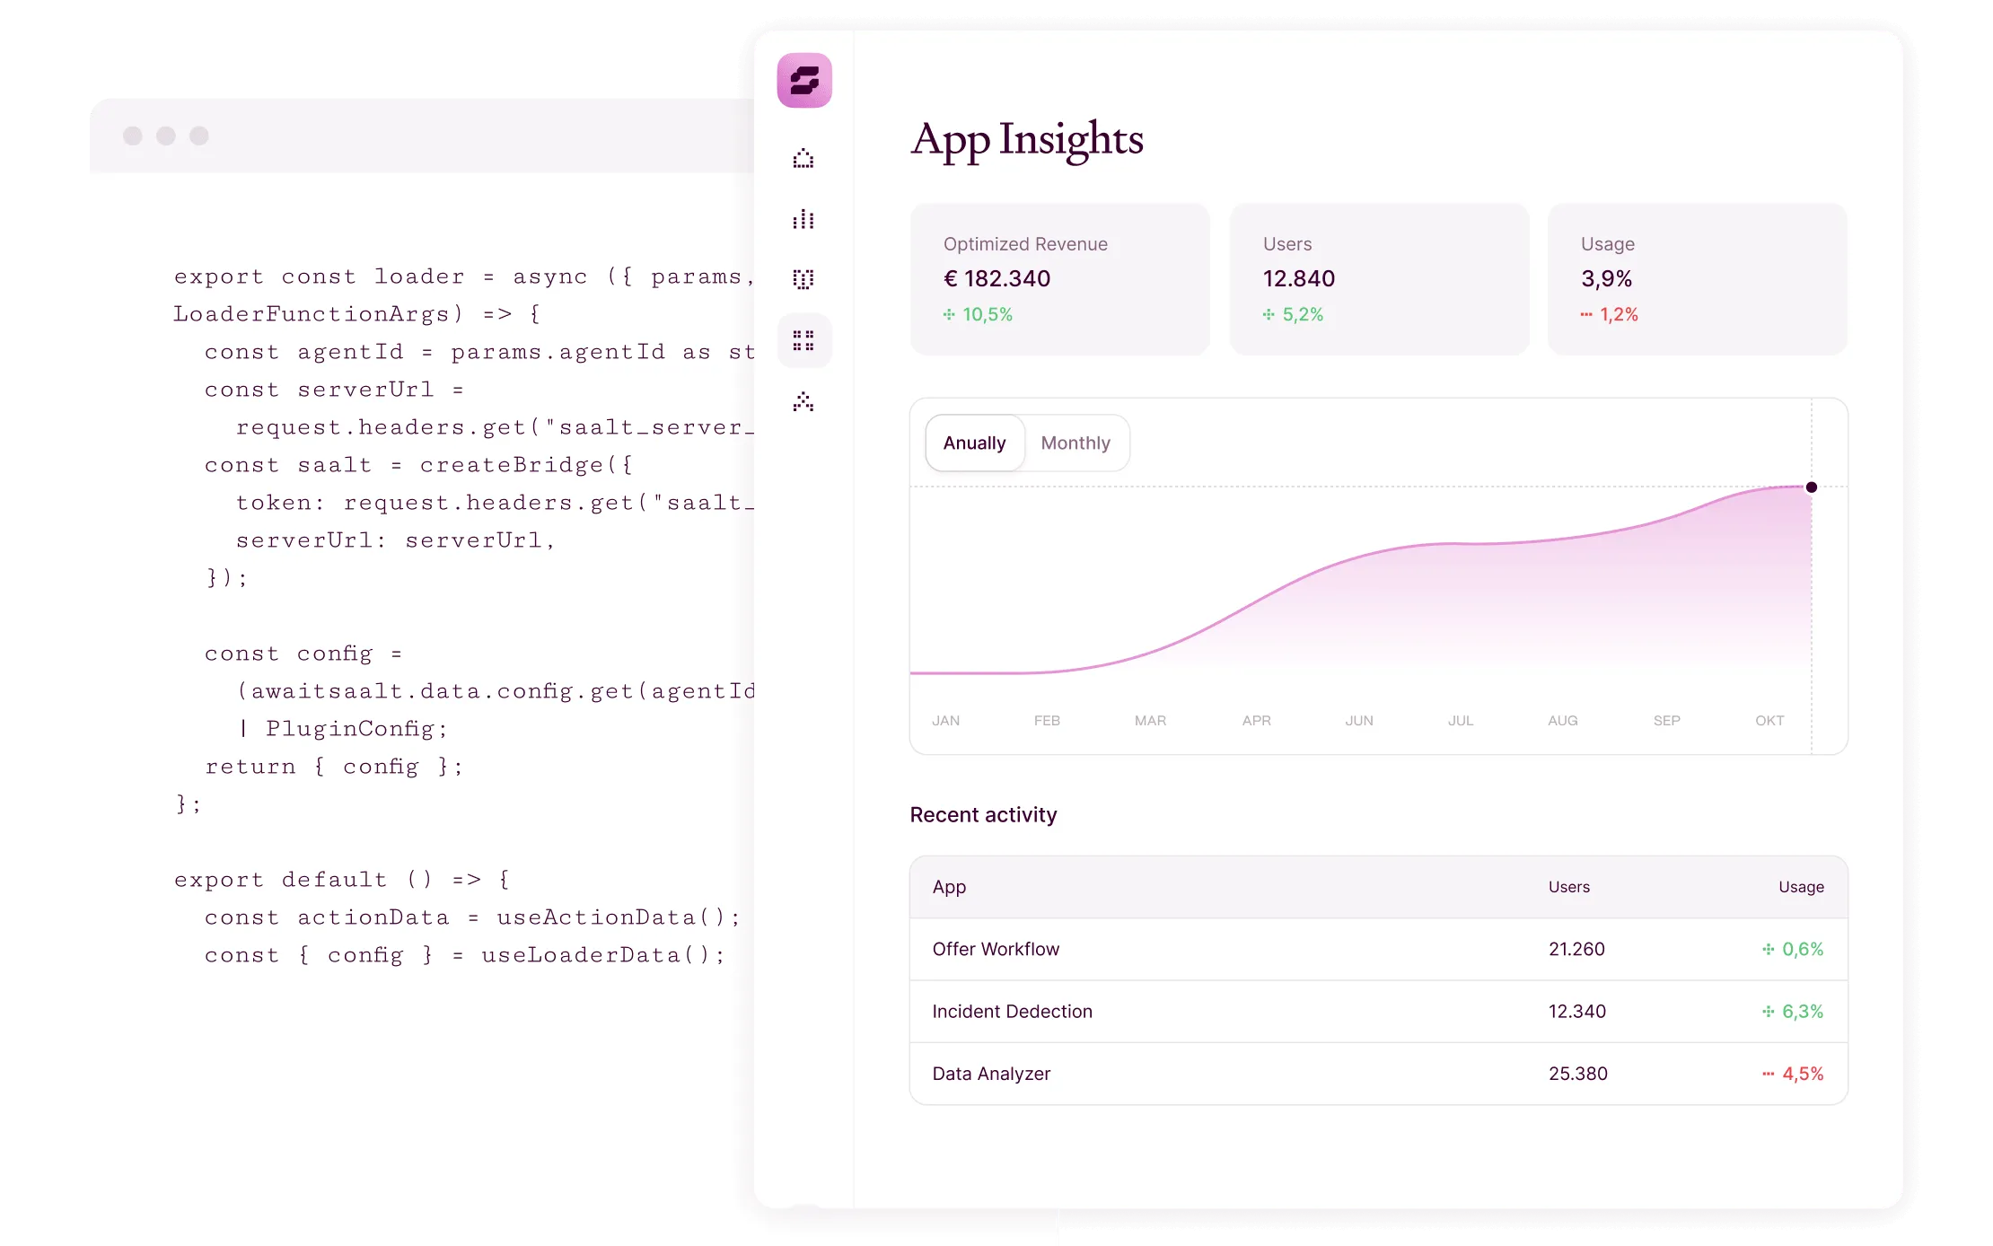Viewport: 1993px width, 1246px height.
Task: Open the Users stat card
Action: click(x=1378, y=278)
